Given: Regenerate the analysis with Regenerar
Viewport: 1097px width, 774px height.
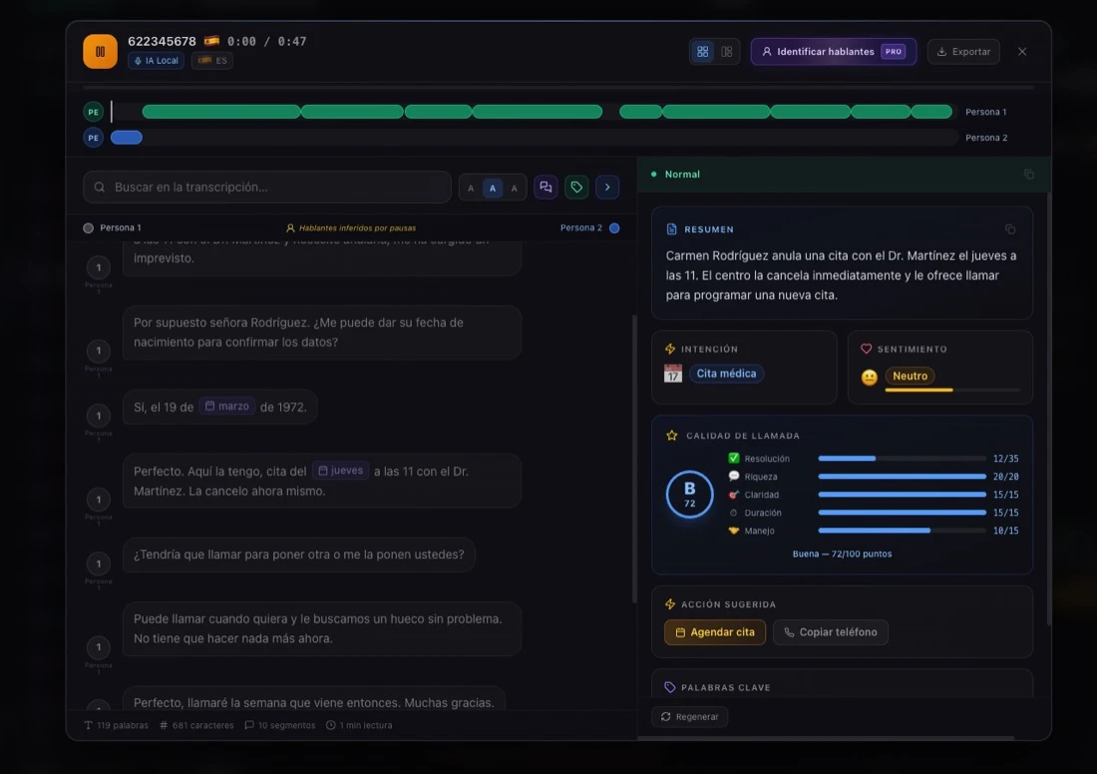Looking at the screenshot, I should (690, 716).
